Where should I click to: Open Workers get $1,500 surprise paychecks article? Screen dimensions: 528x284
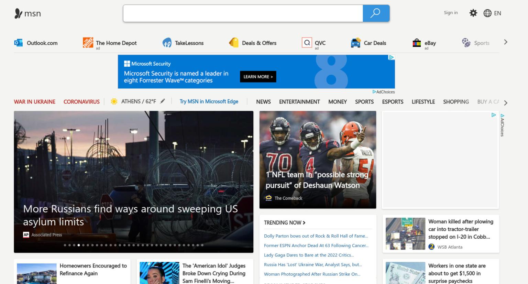click(x=457, y=273)
